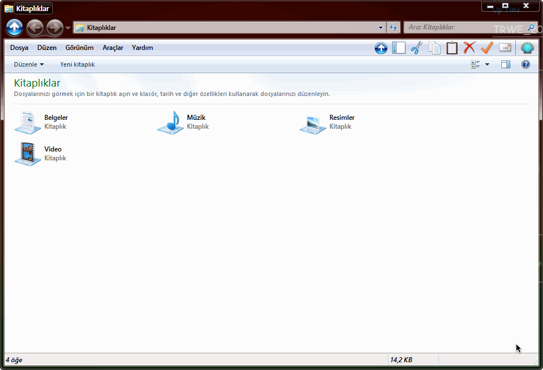
Task: Change view with the view mode icon
Action: pos(475,64)
